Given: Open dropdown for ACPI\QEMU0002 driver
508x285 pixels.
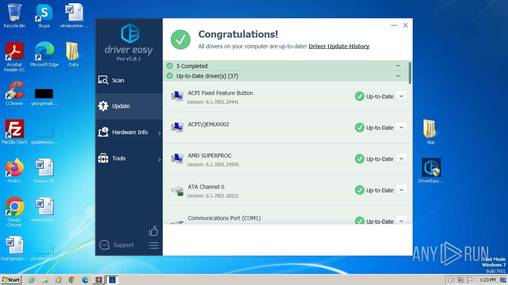Looking at the screenshot, I should tap(401, 127).
